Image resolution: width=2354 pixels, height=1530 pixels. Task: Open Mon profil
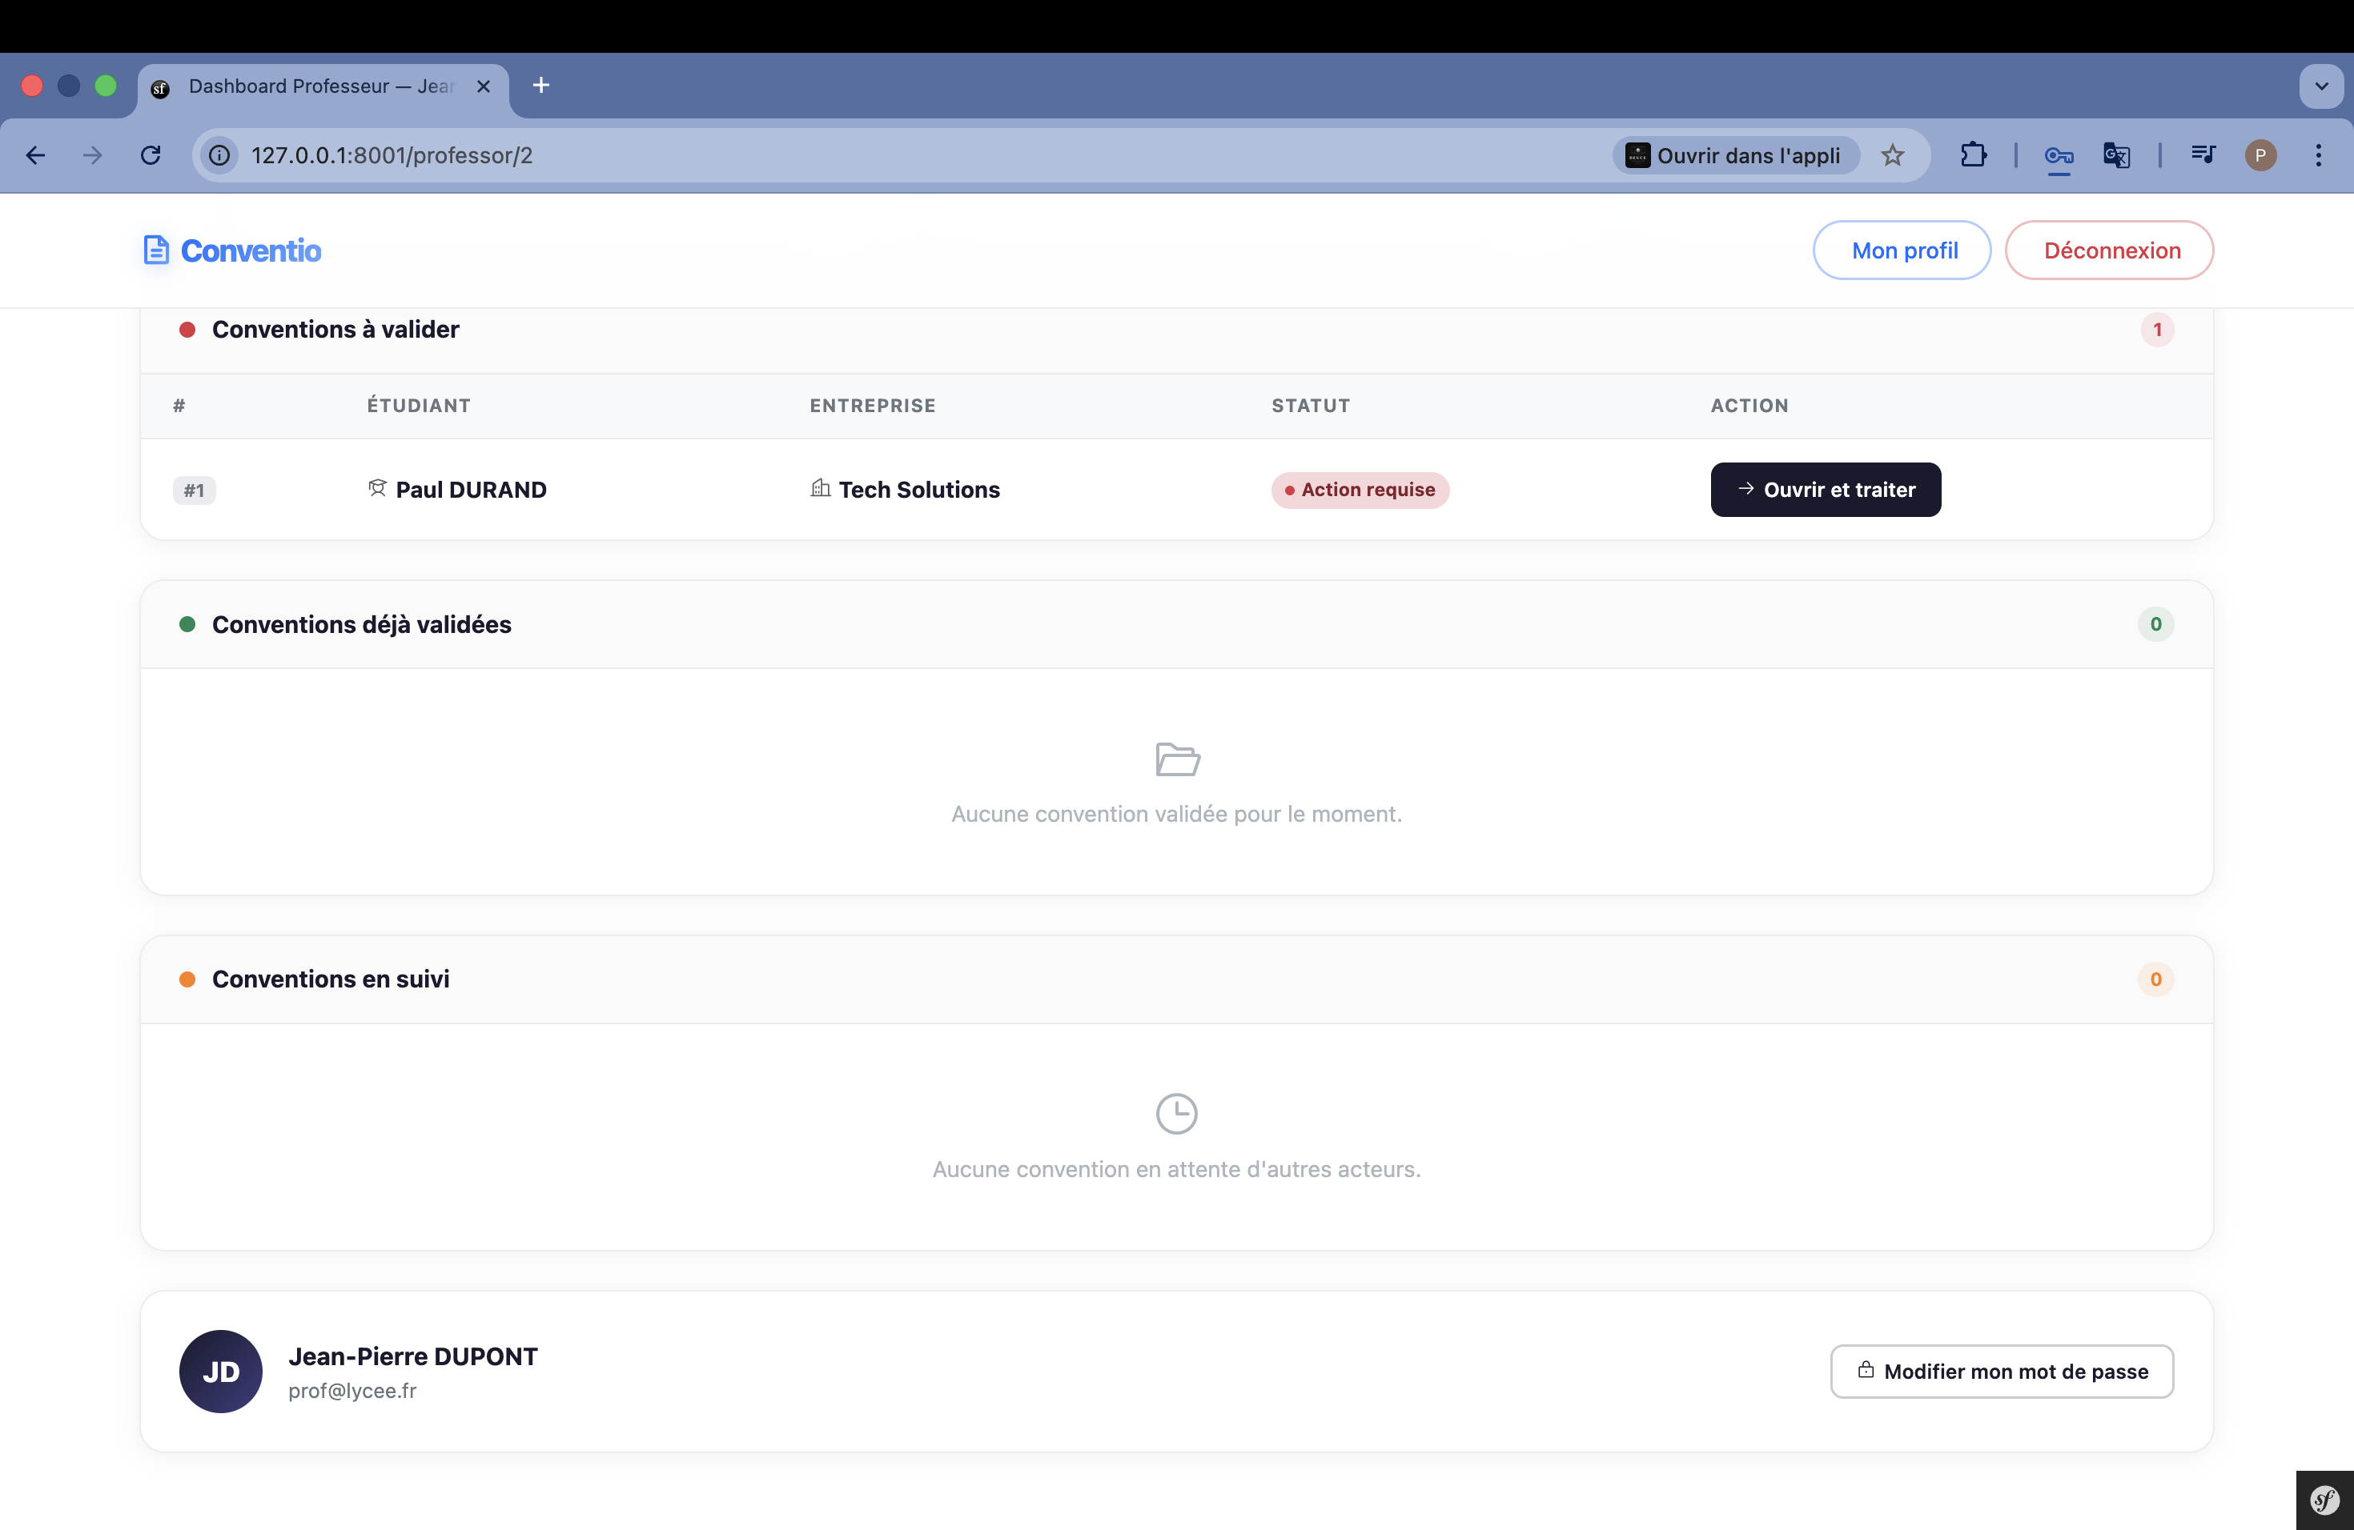(x=1902, y=250)
